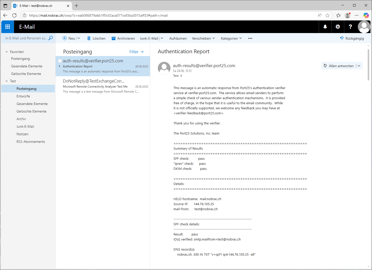This screenshot has height=270, width=372.
Task: Open a new browser tab with plus
Action: 77,6
